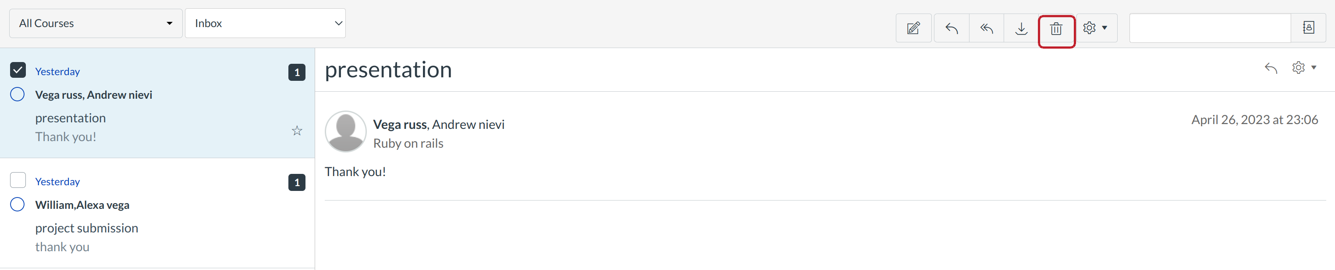Expand the toolbar settings gear menu
Viewport: 1335px width, 270px height.
point(1096,28)
